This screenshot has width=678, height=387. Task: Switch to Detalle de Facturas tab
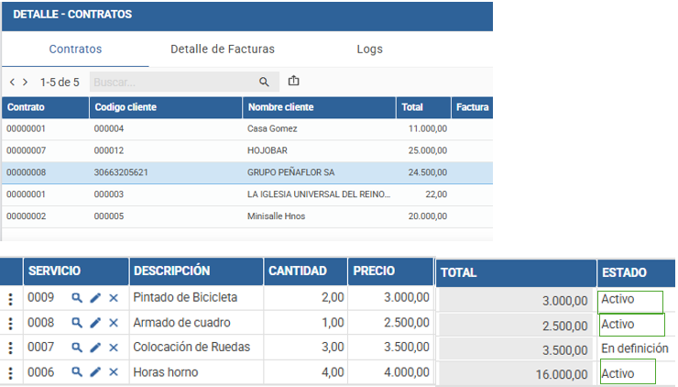click(x=223, y=49)
